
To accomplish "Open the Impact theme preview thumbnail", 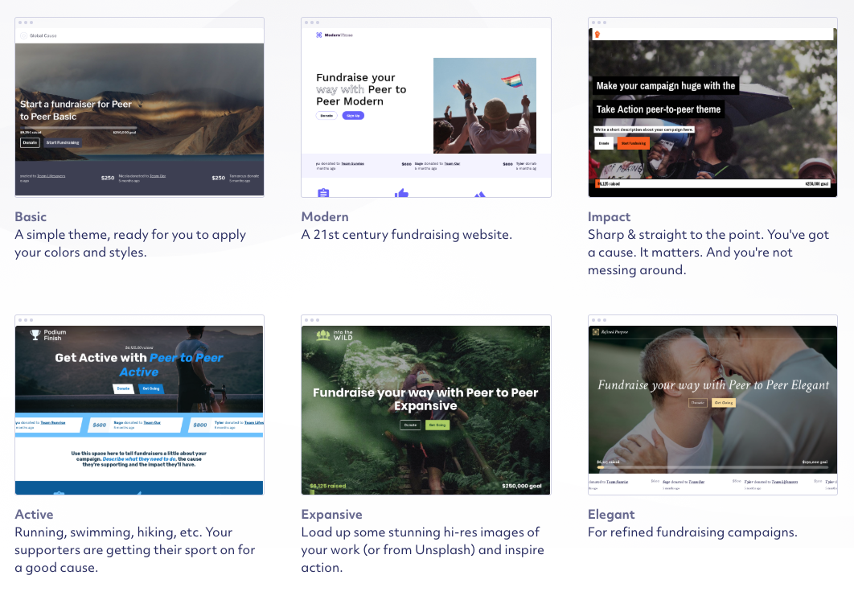I will 712,107.
